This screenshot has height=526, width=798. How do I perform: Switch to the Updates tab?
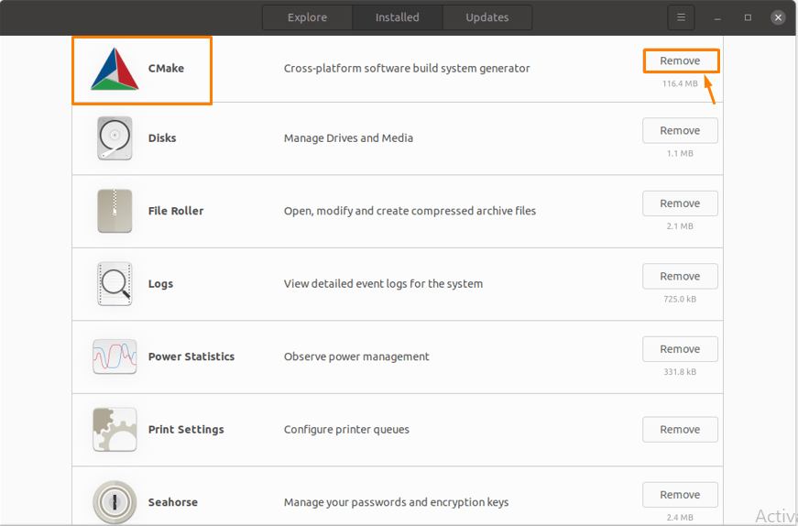(487, 17)
